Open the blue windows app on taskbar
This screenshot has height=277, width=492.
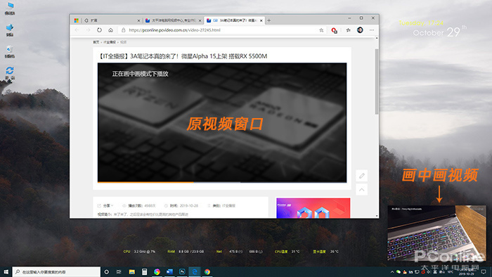(169, 271)
